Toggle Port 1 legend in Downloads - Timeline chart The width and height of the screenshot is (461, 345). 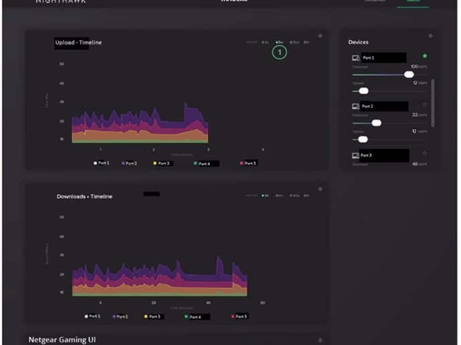[92, 316]
